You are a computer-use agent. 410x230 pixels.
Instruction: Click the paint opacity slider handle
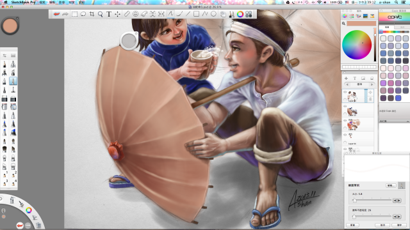(x=354, y=217)
